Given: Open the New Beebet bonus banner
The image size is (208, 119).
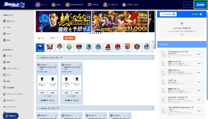Looking at the screenshot, I should (x=120, y=21).
